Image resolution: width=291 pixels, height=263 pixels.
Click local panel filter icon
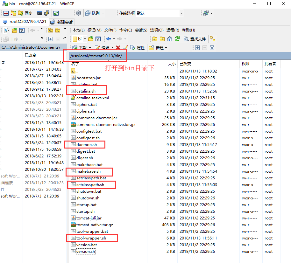point(22,30)
